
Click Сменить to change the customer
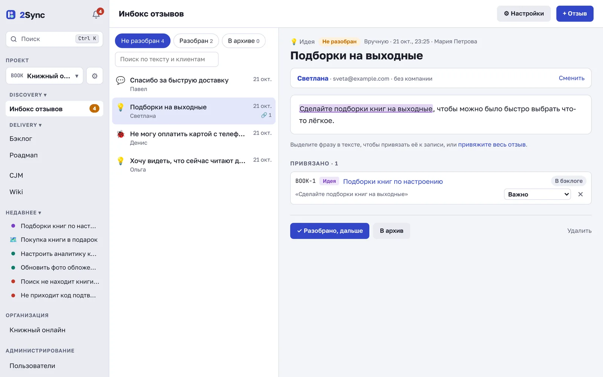571,78
